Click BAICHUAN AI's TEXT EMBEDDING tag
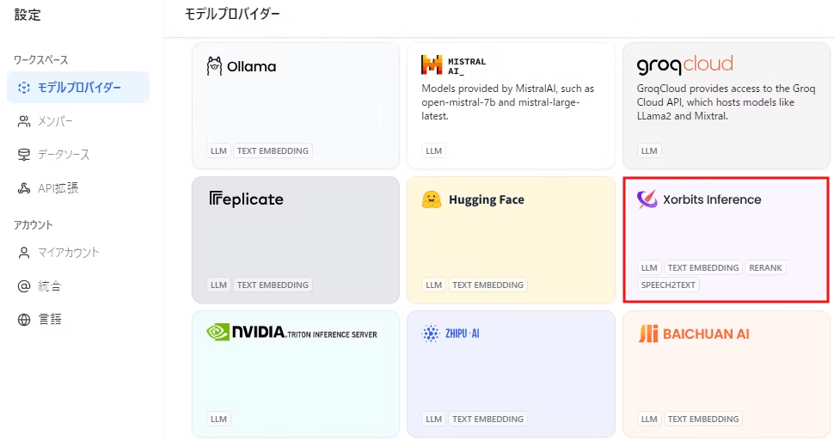Screen dimensions: 834x441 [x=703, y=420]
